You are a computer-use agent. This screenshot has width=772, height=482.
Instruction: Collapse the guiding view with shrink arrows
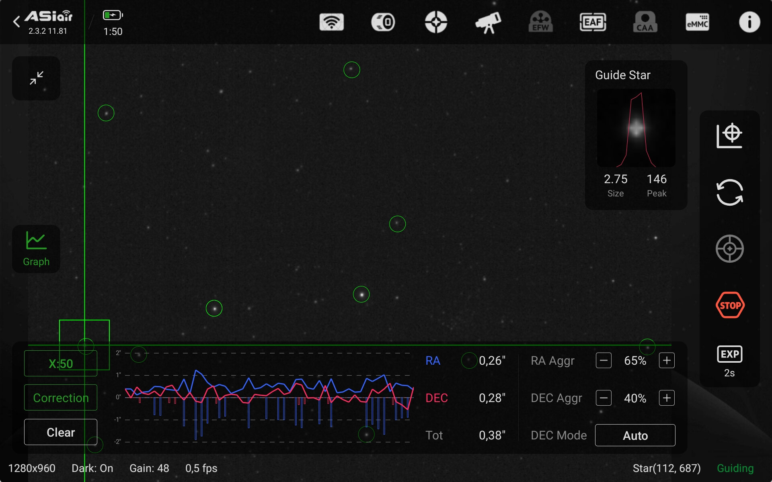tap(36, 78)
